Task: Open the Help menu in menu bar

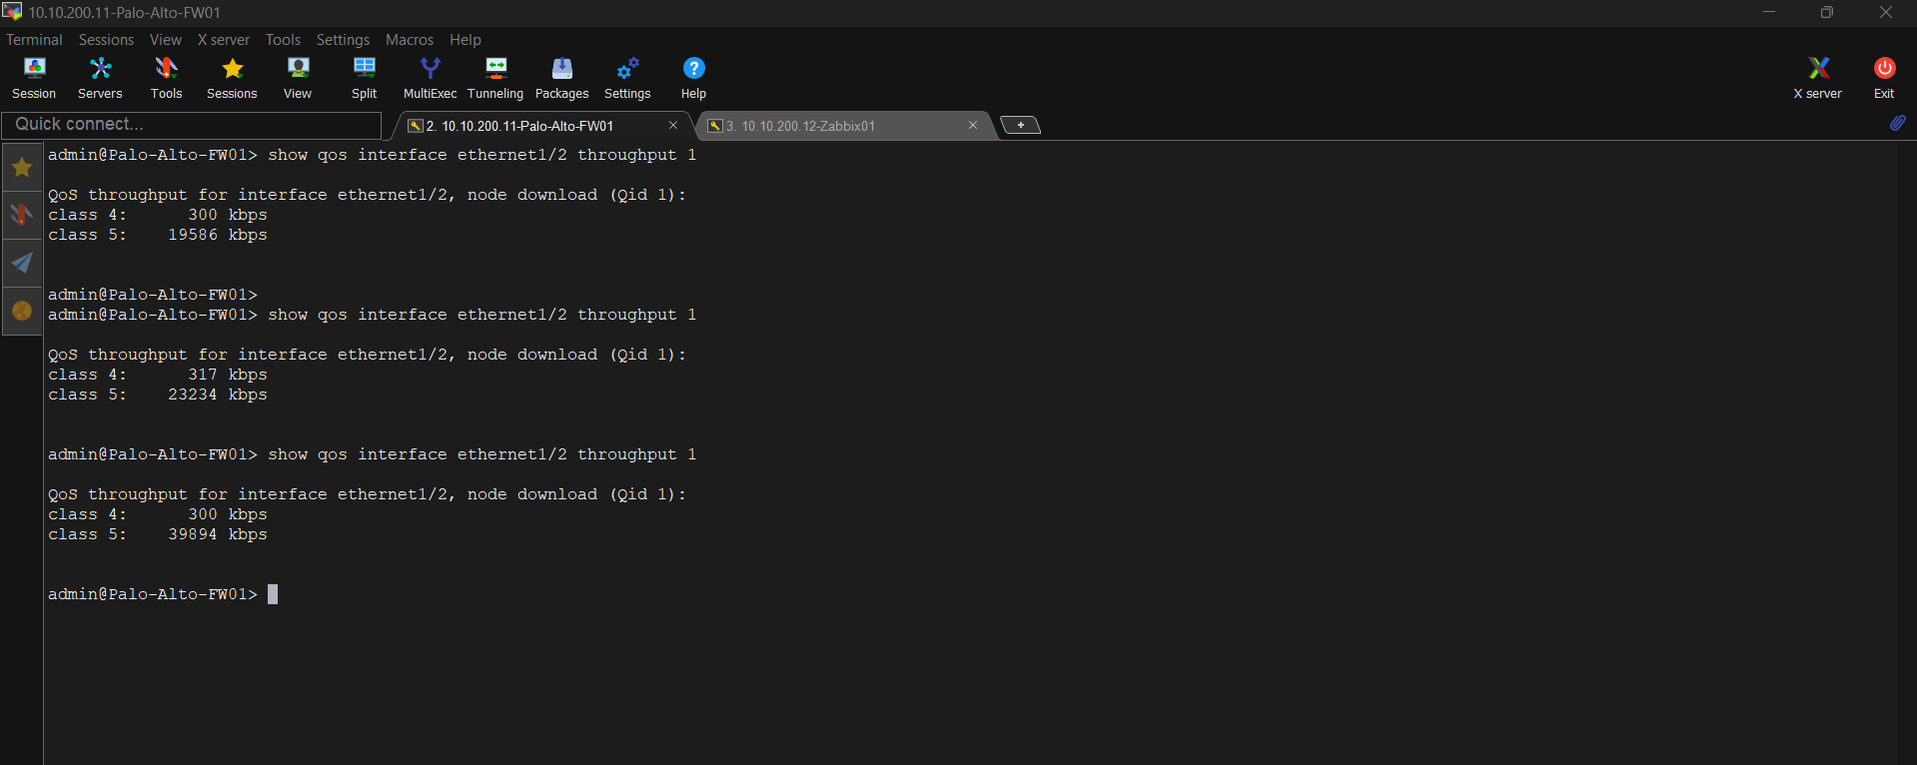Action: pyautogui.click(x=466, y=40)
